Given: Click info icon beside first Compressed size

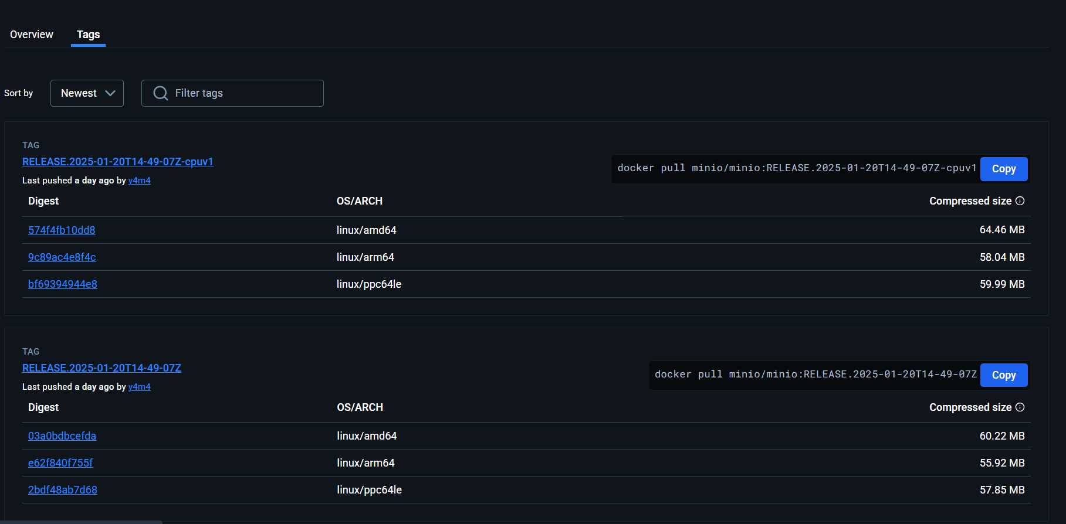Looking at the screenshot, I should tap(1020, 201).
